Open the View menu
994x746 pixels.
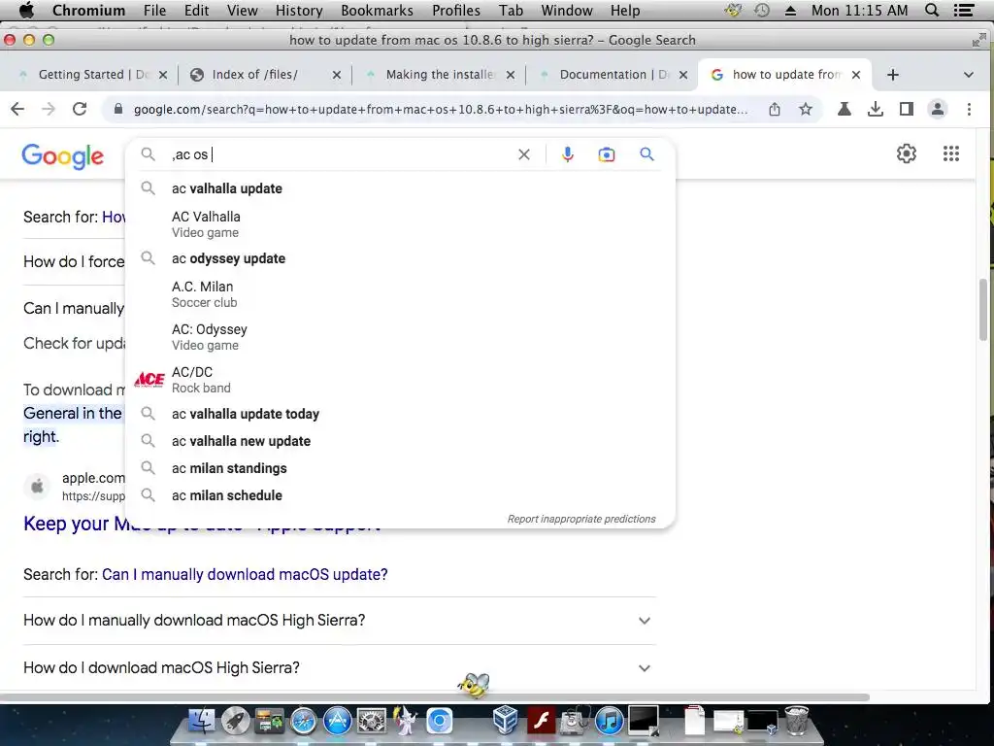point(242,10)
